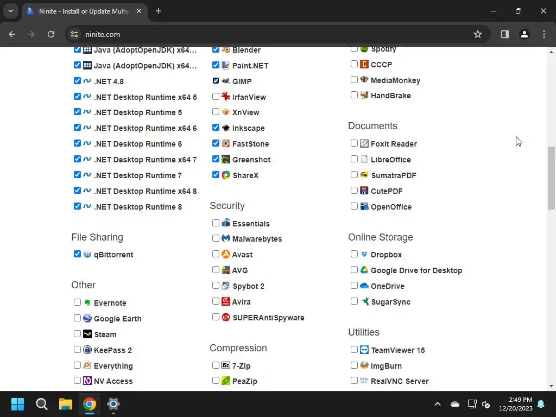View site information for ninite.com
The image size is (556, 417).
pyautogui.click(x=74, y=34)
